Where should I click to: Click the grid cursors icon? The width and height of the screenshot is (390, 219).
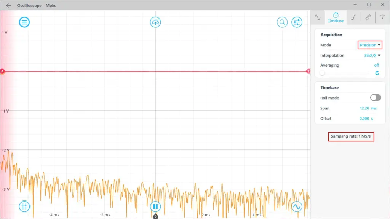[x=25, y=206]
